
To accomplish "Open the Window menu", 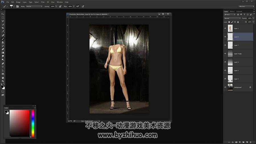I will coord(60,2).
